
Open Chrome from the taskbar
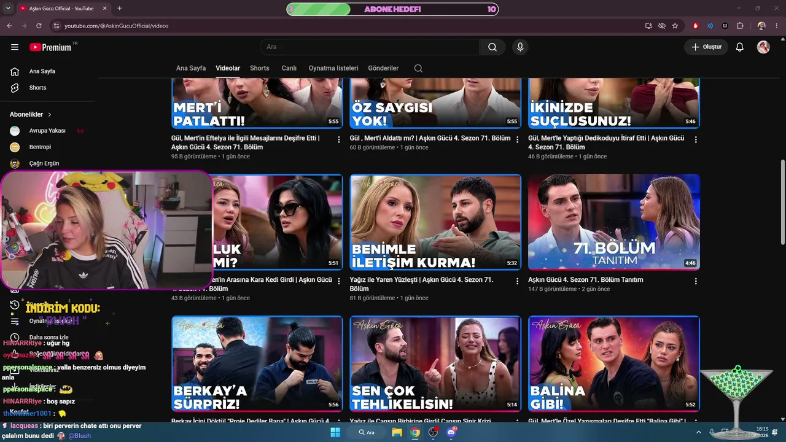tap(415, 432)
